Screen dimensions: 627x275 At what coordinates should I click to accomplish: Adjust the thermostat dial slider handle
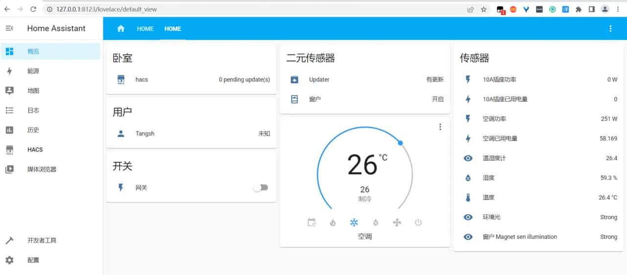click(400, 143)
